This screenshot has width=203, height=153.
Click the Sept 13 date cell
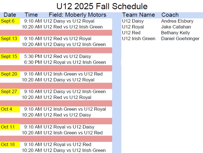(9, 39)
